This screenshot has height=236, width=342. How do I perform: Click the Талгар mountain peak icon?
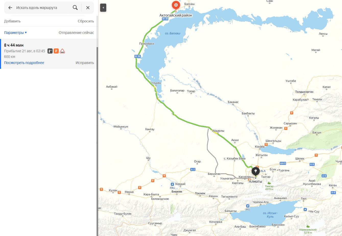[269, 183]
